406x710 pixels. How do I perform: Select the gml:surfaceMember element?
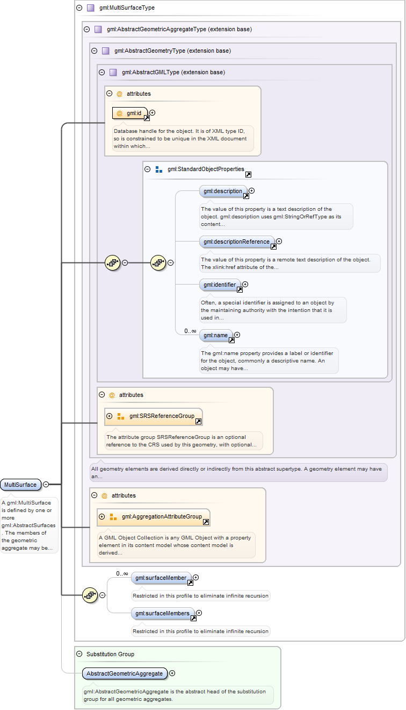[x=161, y=578]
